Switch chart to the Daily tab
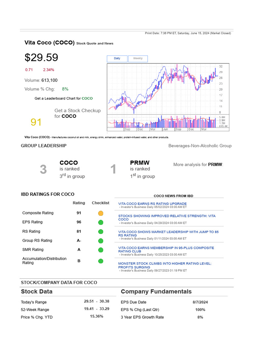253x337 pixels. [117, 59]
